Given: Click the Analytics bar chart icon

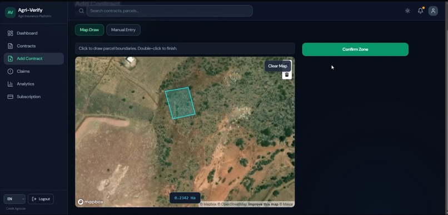Looking at the screenshot, I should 11,84.
